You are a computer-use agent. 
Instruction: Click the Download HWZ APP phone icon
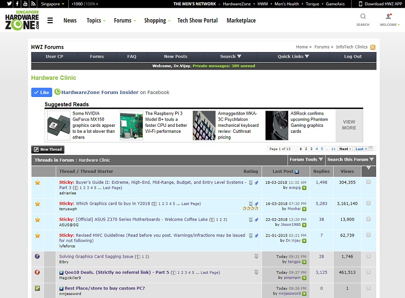tap(360, 4)
